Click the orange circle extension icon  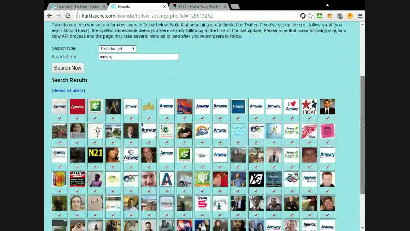(x=350, y=16)
